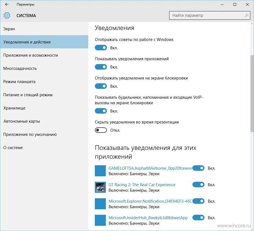The width and height of the screenshot is (254, 231).
Task: Focus the Найти параметр search field
Action: coord(210,15)
